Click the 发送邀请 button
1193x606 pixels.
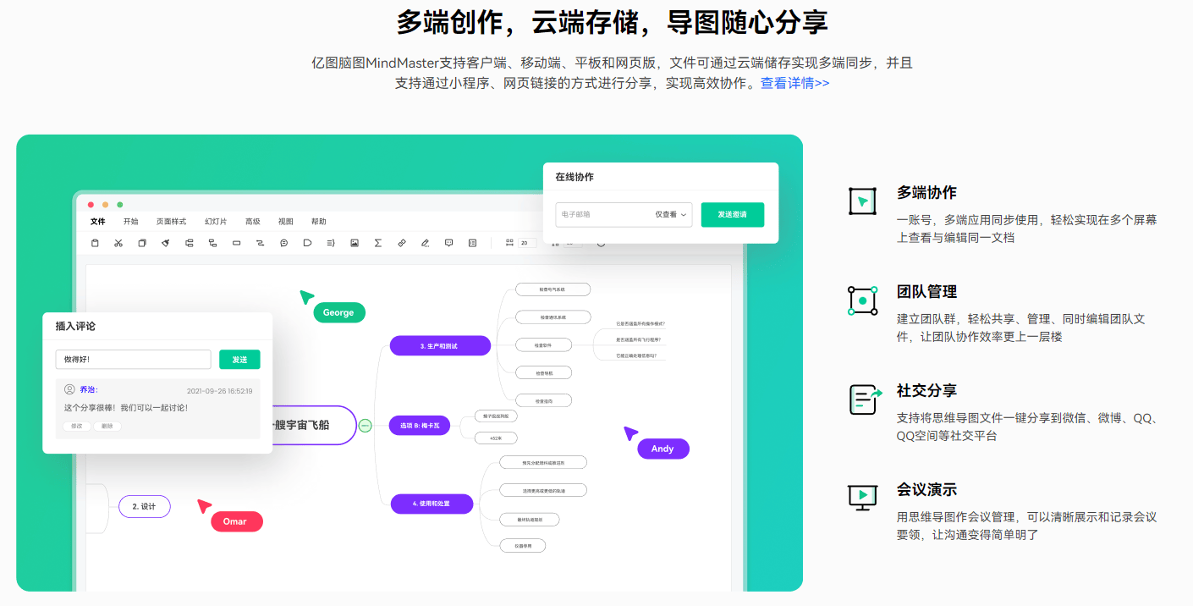pos(731,215)
